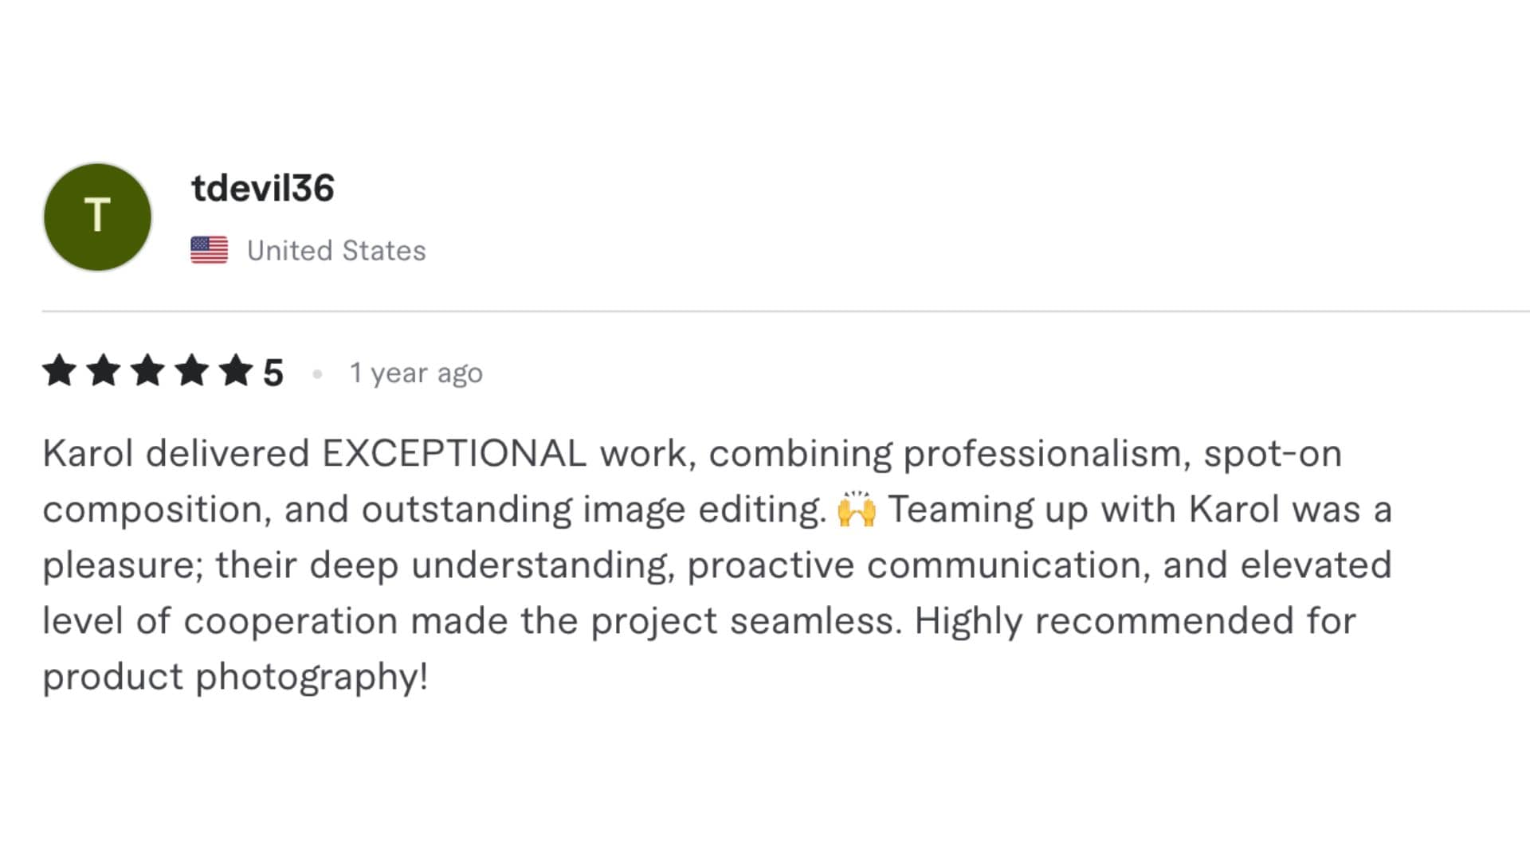Viewport: 1530px width, 860px height.
Task: Click the first 'Karol' in the review
Action: 88,453
